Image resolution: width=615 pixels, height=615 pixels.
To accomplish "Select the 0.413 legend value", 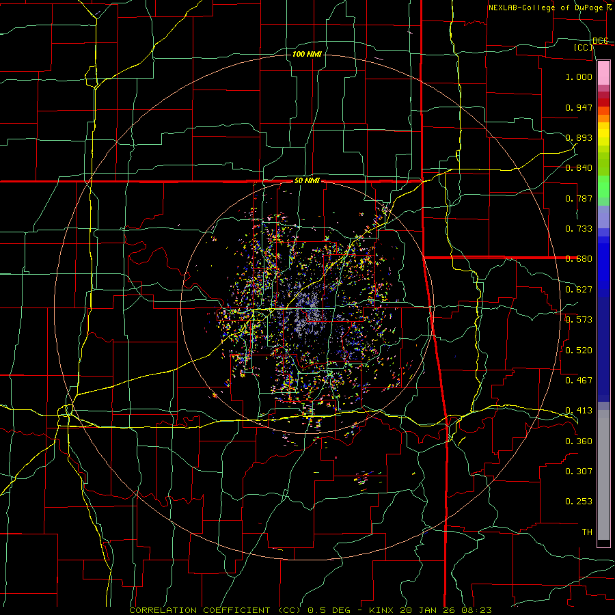I will (x=579, y=411).
